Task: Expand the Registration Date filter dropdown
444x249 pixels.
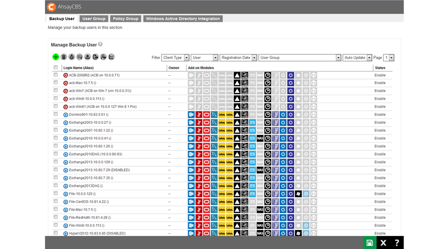Action: 238,58
